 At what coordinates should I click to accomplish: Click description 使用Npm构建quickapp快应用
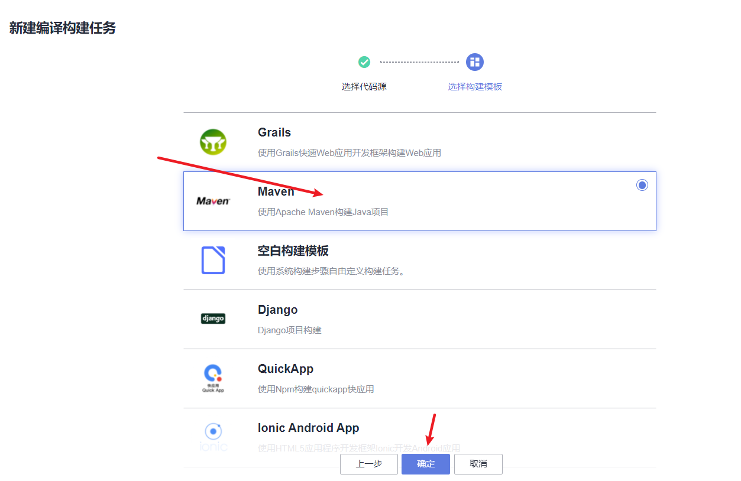point(316,389)
